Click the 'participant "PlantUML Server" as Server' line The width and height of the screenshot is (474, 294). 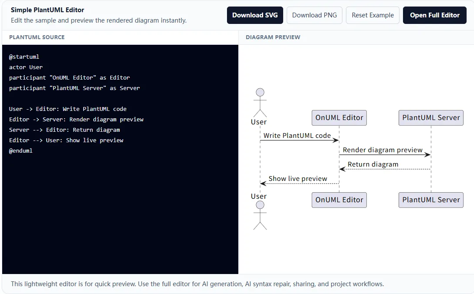tap(74, 88)
